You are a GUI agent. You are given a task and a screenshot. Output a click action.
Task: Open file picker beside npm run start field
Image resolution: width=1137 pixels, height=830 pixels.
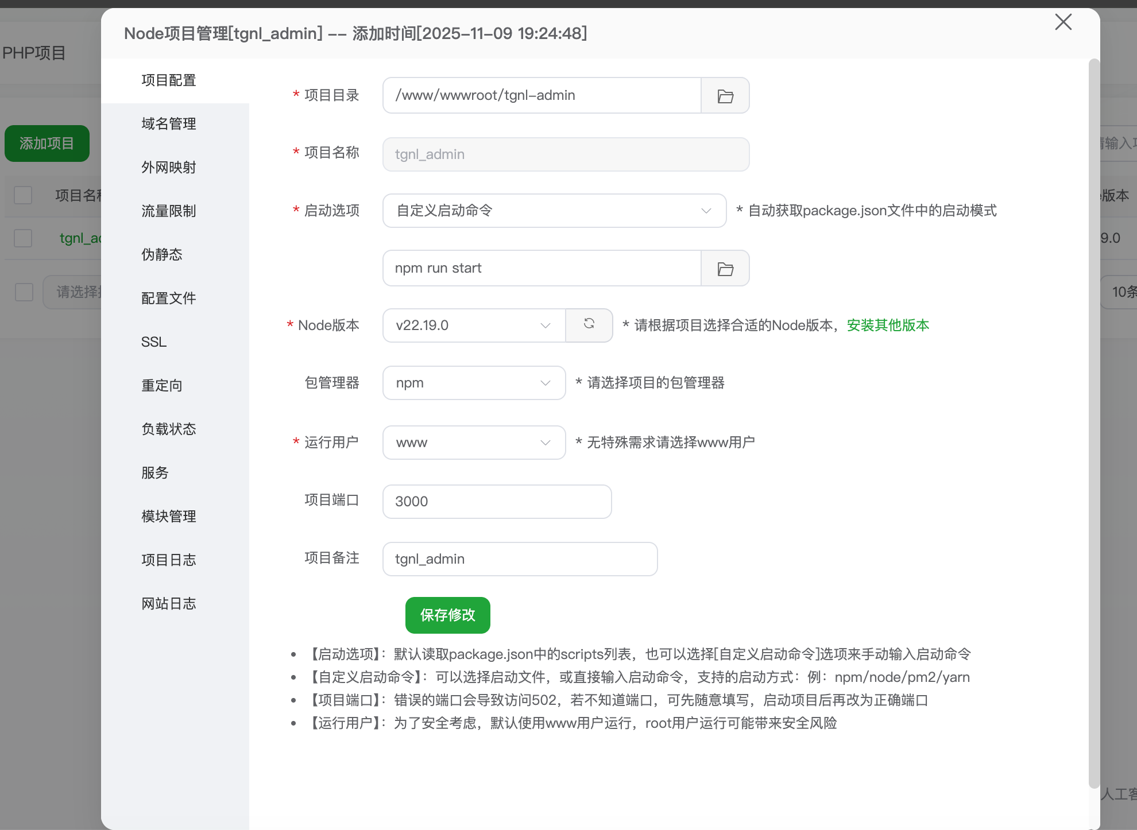coord(725,268)
